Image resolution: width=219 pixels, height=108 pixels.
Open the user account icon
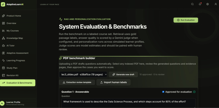click(216, 4)
